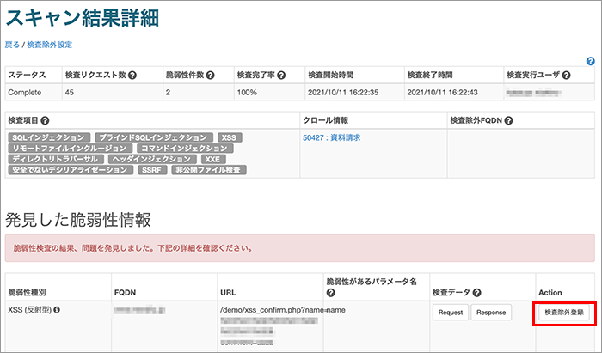602x353 pixels.
Task: Click help icon under 脆弱性があるパラメータ名
Action: (330, 293)
